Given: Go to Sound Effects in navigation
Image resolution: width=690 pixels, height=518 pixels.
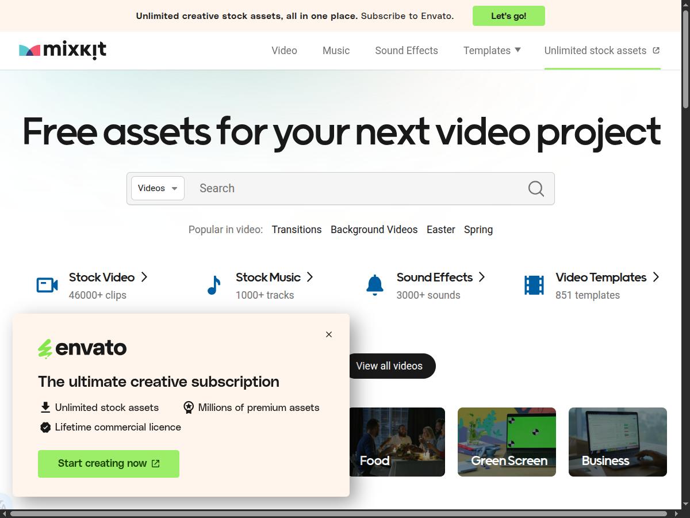Looking at the screenshot, I should [x=406, y=51].
